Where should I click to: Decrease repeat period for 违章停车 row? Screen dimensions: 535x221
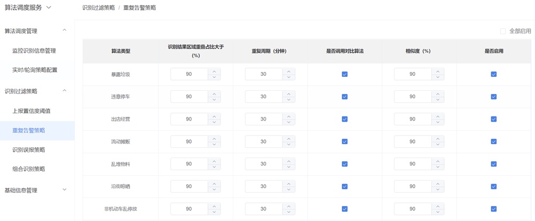tap(289, 99)
